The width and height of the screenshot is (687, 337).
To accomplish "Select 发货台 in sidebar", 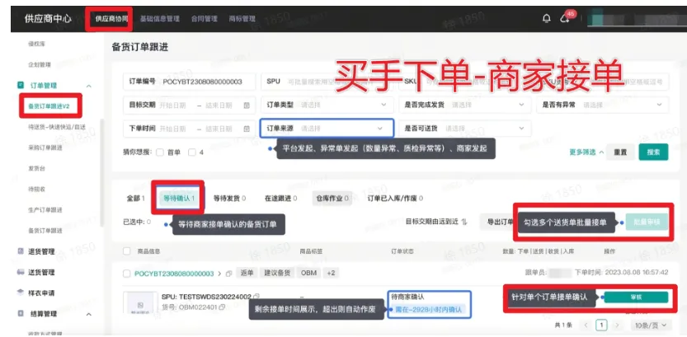I will point(36,168).
